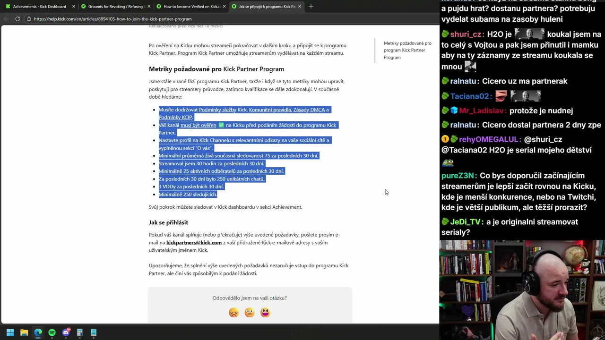This screenshot has width=605, height=340.
Task: Click rehyOMEGALUL username in chat
Action: [488, 140]
